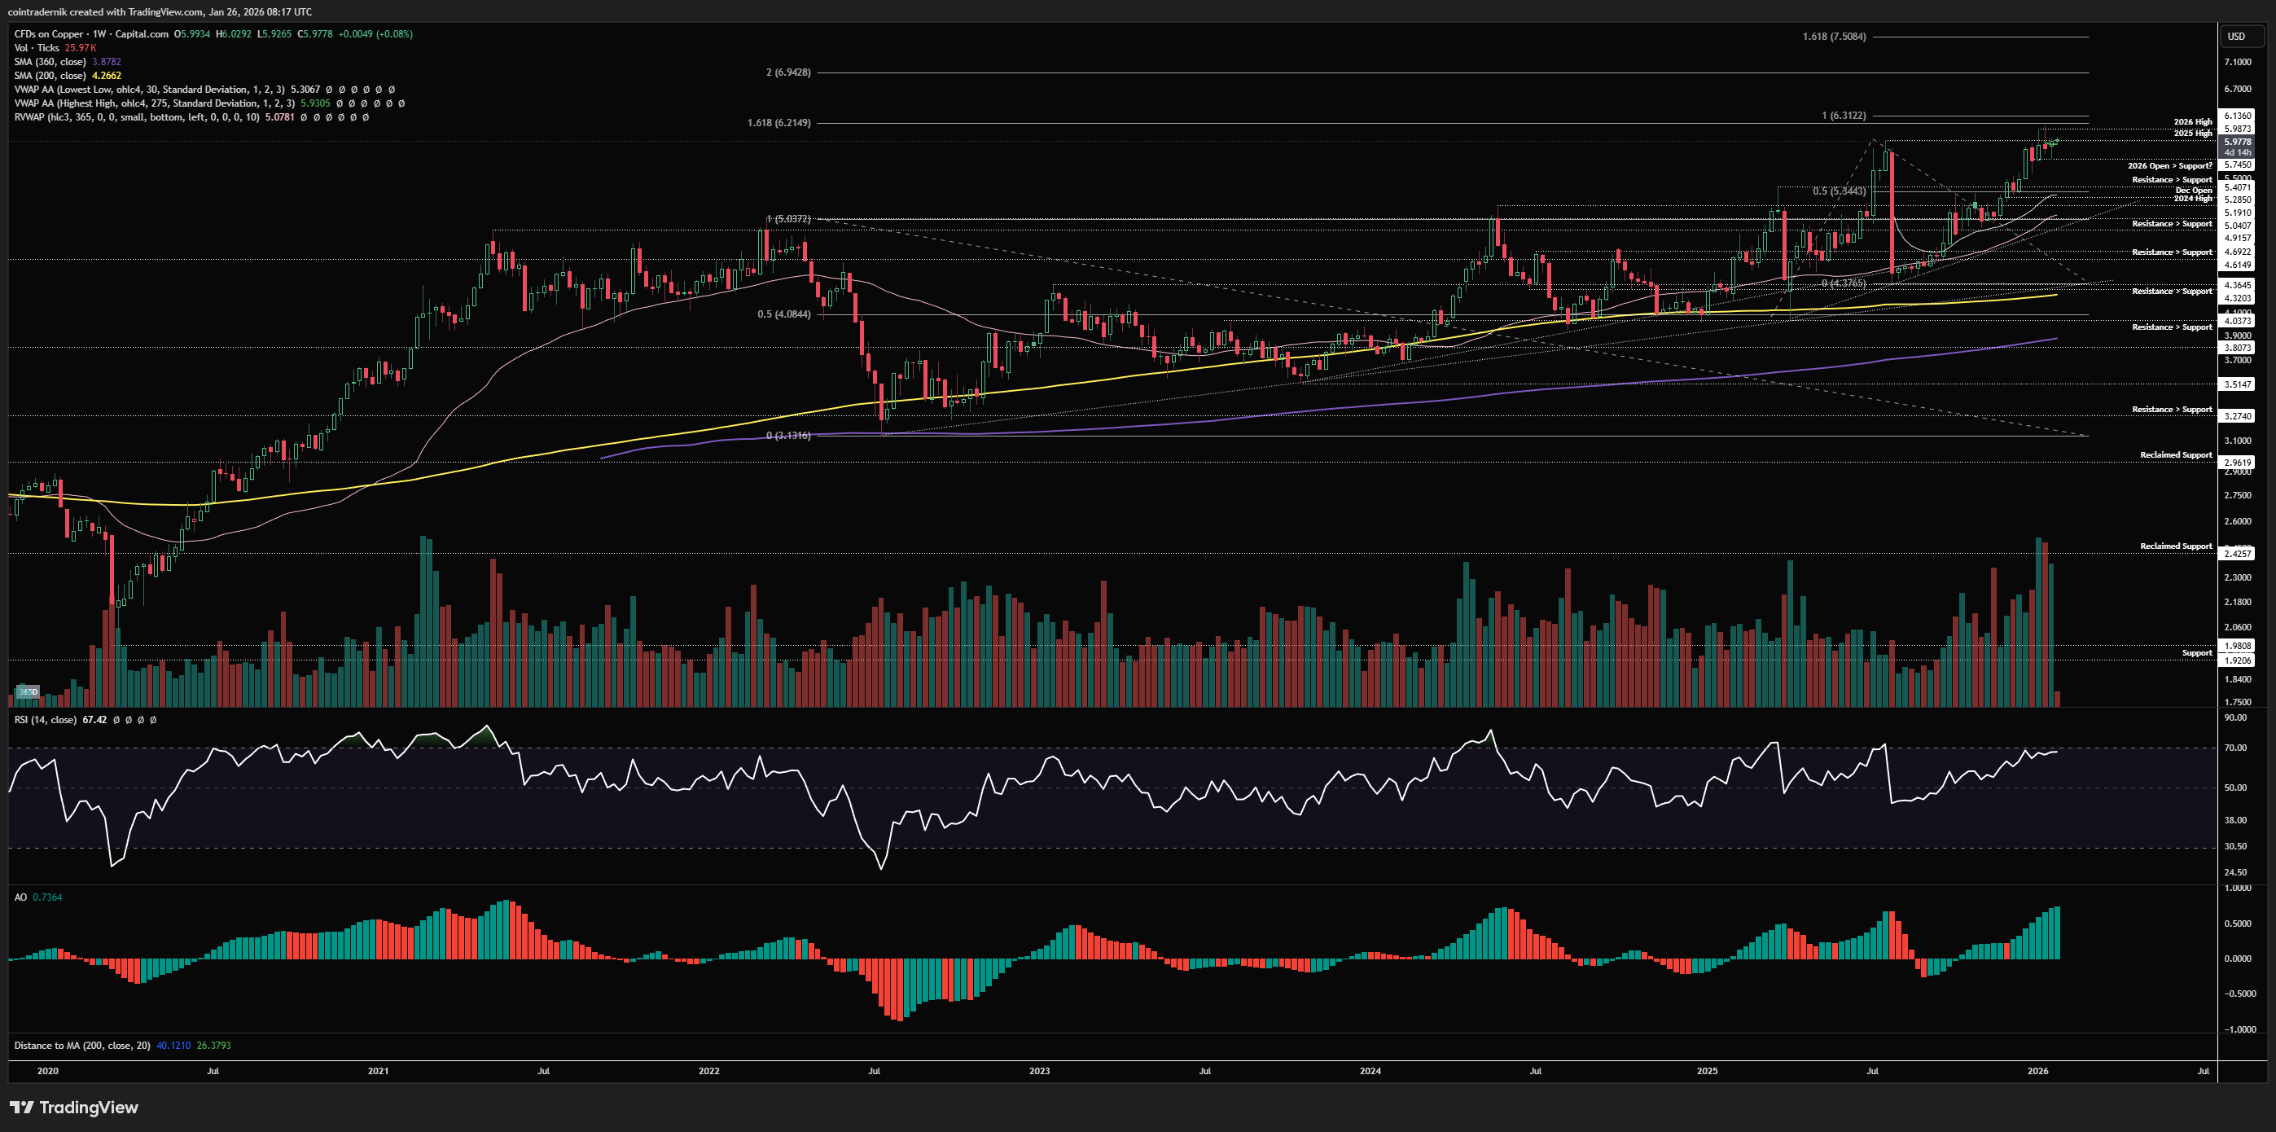Click the Distance to MA indicator label
2276x1132 pixels.
[81, 1046]
